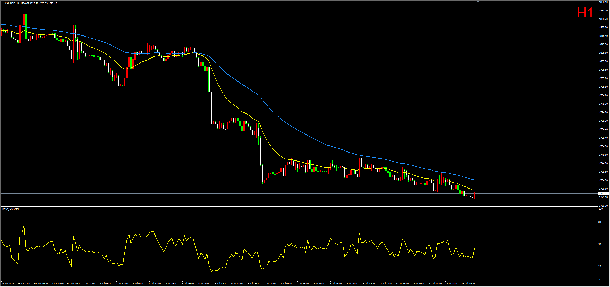Click the 5 Jul 16:00 time label

pos(204,284)
